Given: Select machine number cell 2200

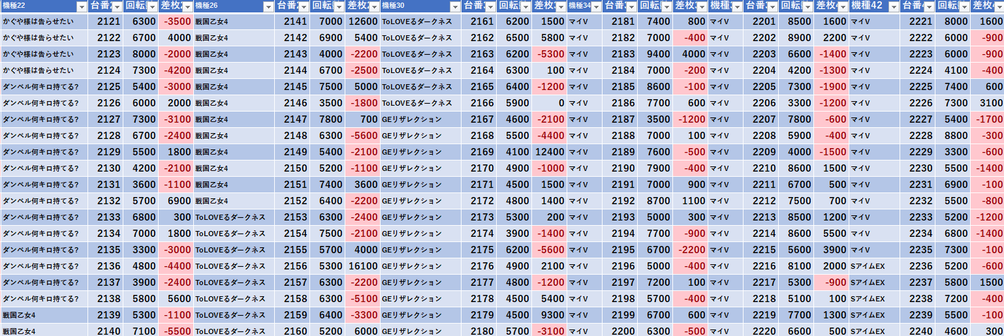Looking at the screenshot, I should tap(620, 331).
